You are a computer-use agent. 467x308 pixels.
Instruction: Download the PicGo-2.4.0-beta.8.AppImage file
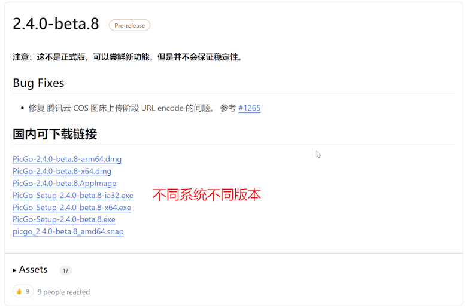pos(64,184)
